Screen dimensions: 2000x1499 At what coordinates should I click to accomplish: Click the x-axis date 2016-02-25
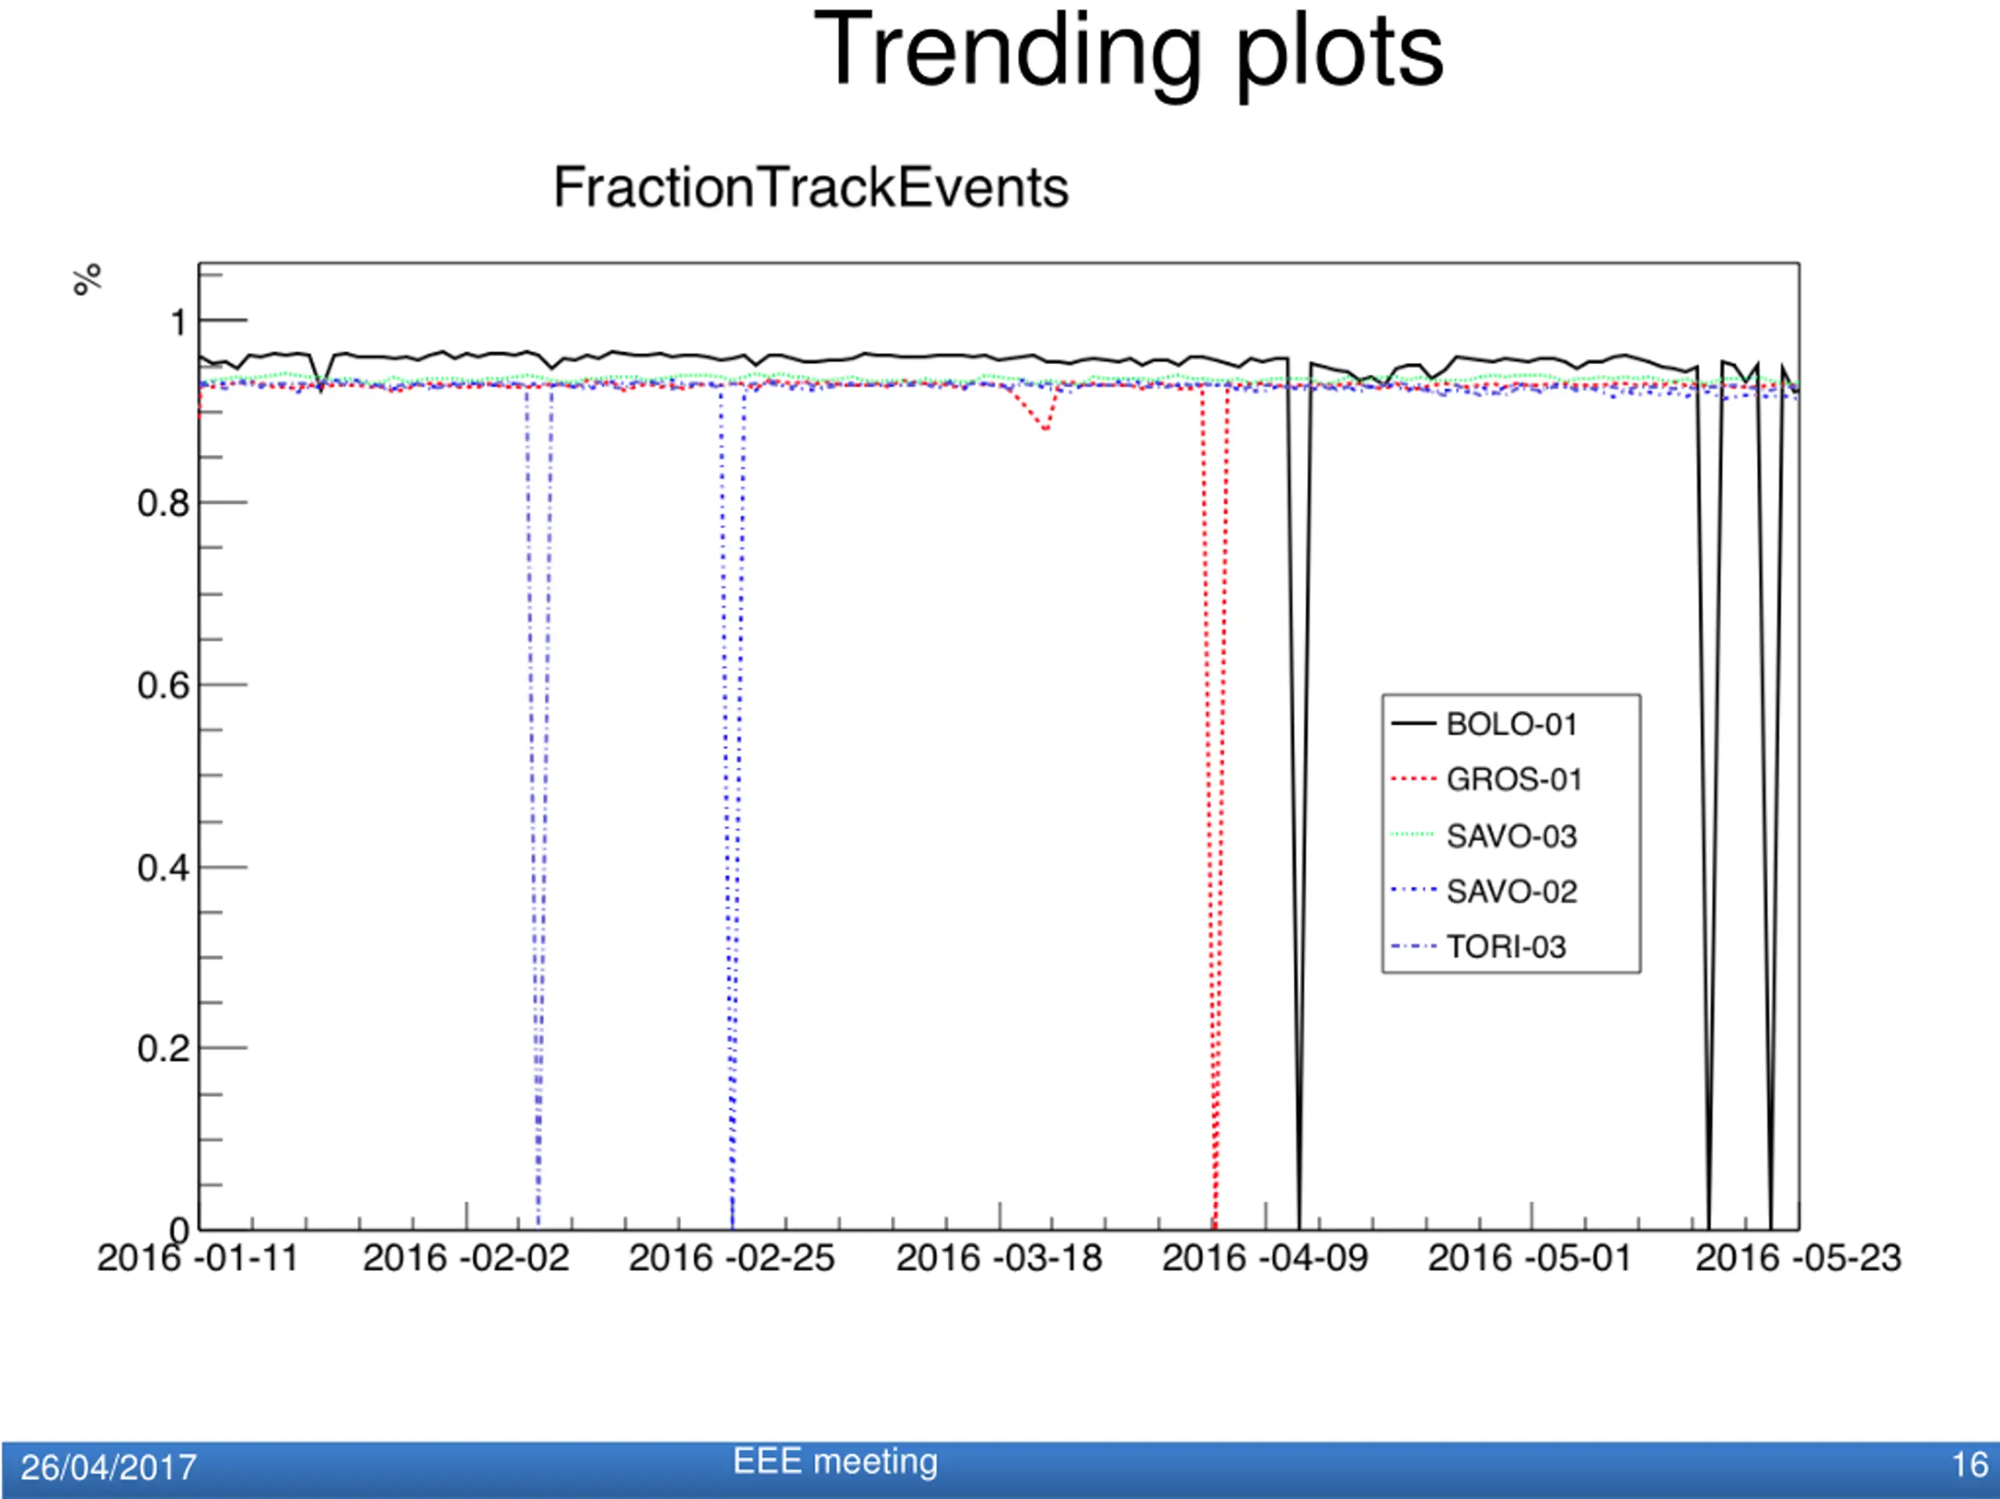[x=731, y=1258]
